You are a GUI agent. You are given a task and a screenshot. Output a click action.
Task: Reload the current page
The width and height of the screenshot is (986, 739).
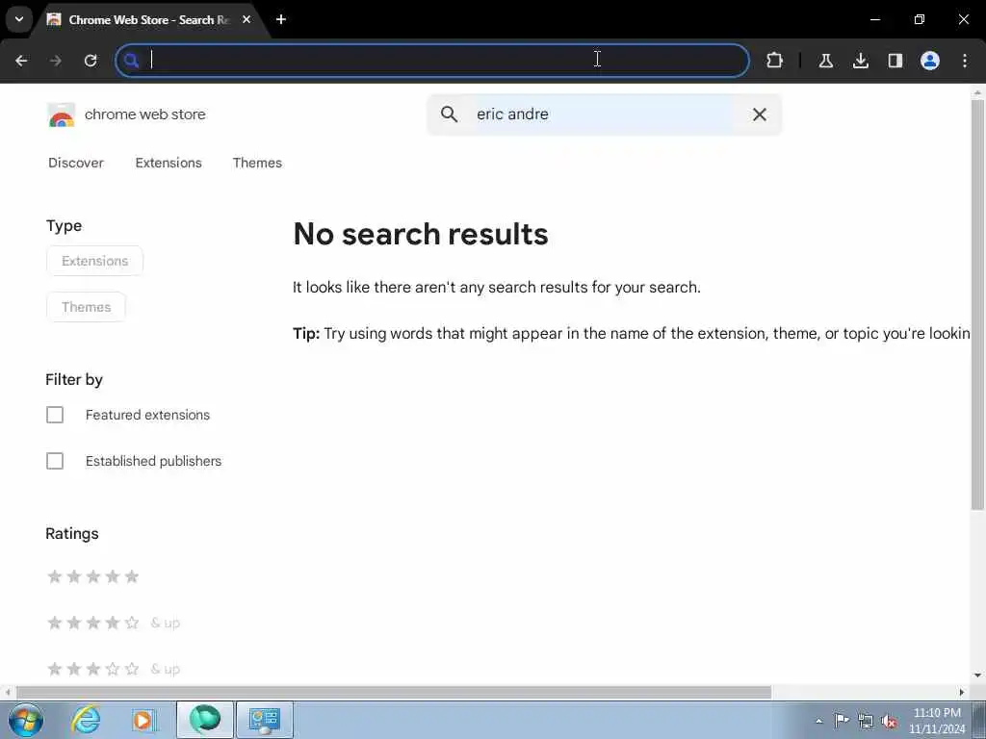91,61
